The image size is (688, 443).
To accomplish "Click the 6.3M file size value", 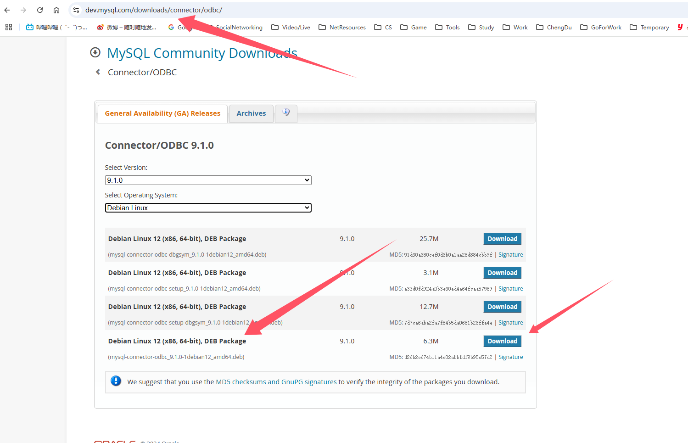I will tap(431, 341).
